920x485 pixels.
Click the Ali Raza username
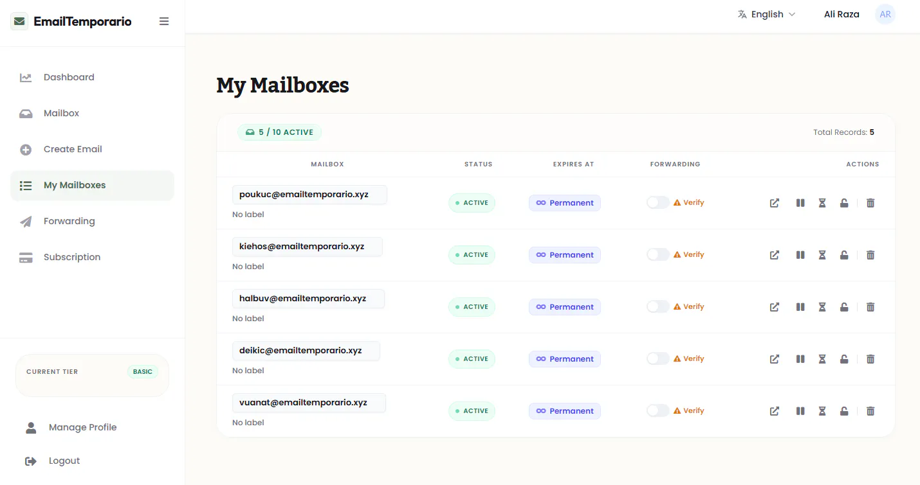click(842, 14)
